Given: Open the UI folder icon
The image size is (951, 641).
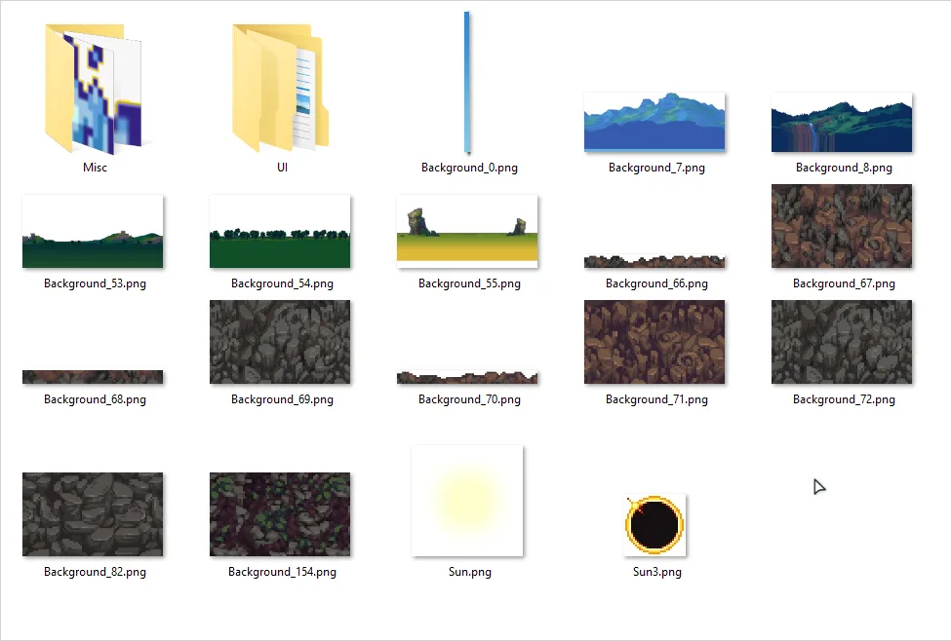Looking at the screenshot, I should point(281,88).
